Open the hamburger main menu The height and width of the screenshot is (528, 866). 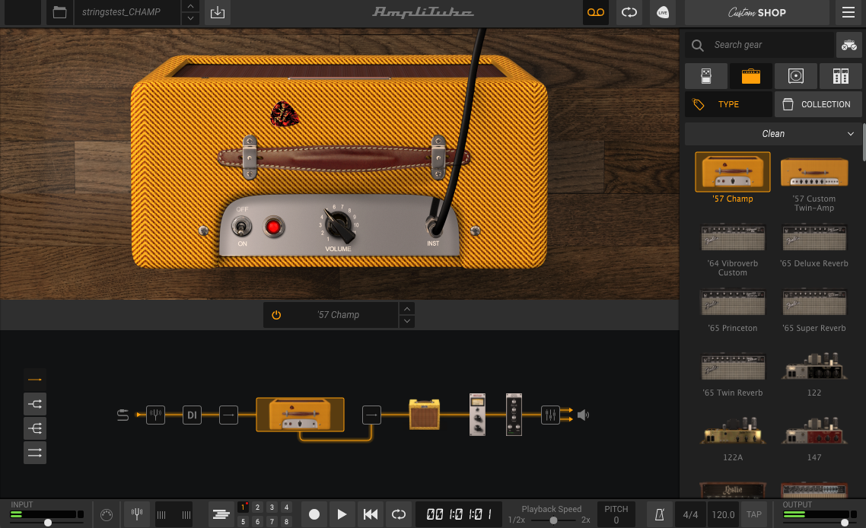[848, 12]
